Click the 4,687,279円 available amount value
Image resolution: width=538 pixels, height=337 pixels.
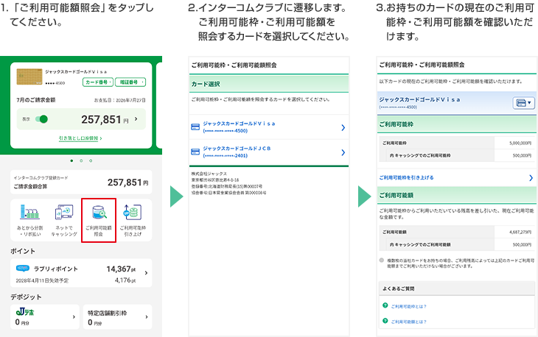pyautogui.click(x=520, y=232)
